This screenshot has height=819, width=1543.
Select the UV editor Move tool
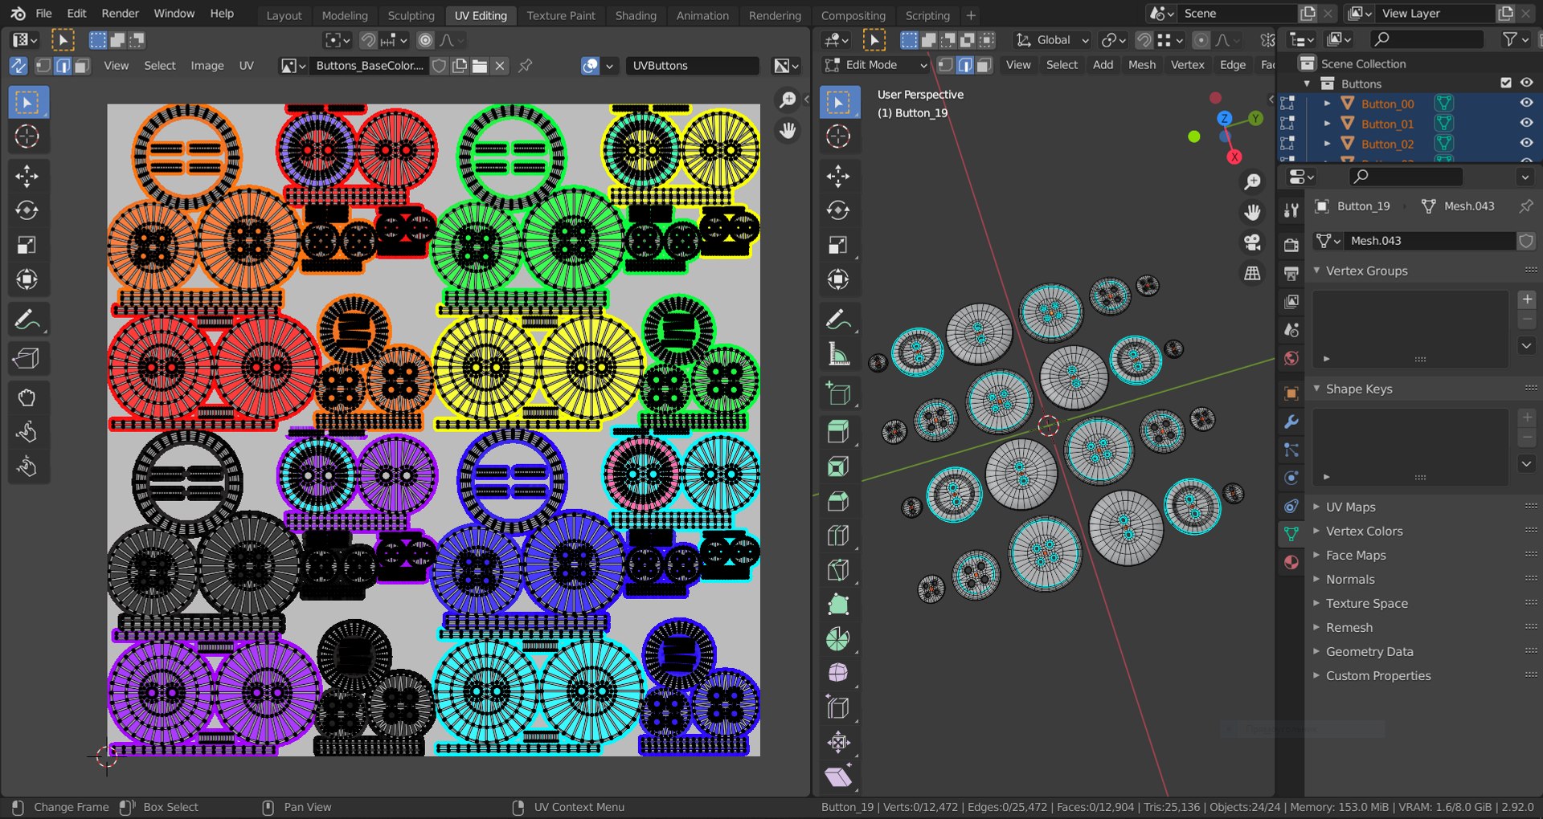pos(27,176)
